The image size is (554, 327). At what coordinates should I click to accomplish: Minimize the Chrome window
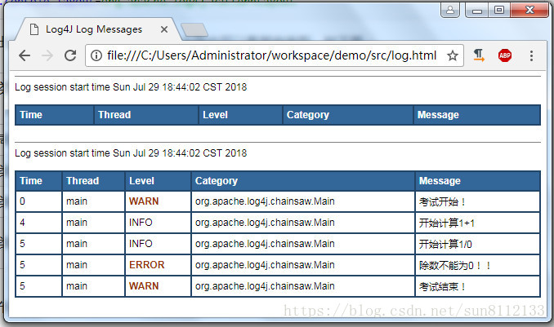pos(477,11)
